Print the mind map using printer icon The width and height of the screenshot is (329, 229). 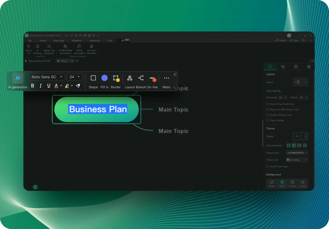point(89,36)
